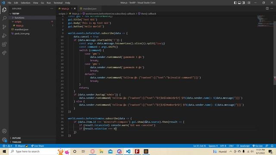
Task: Open the Live Share activity bar icon
Action: pyautogui.click(x=4, y=53)
